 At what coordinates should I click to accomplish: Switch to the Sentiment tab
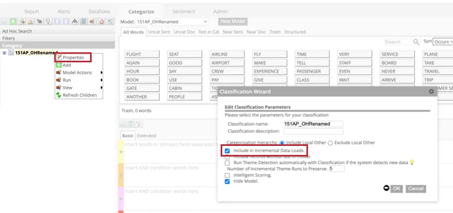[183, 11]
